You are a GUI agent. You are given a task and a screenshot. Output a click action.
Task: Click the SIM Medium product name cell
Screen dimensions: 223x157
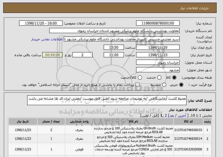[x=134, y=139]
